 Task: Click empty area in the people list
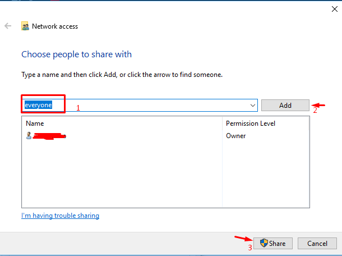(122, 175)
